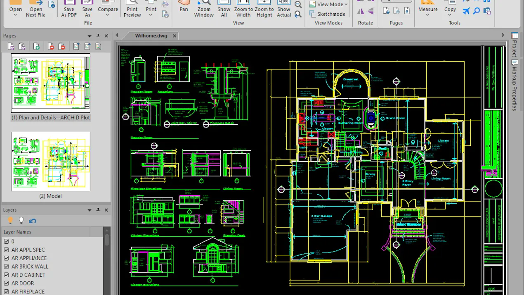Uncheck the AR DOOR layer checkbox
Screen dimensions: 524x295
(x=7, y=283)
